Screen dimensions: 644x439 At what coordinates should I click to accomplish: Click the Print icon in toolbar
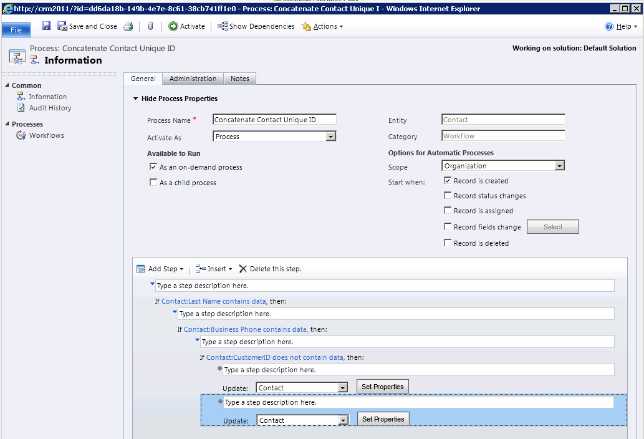point(128,26)
